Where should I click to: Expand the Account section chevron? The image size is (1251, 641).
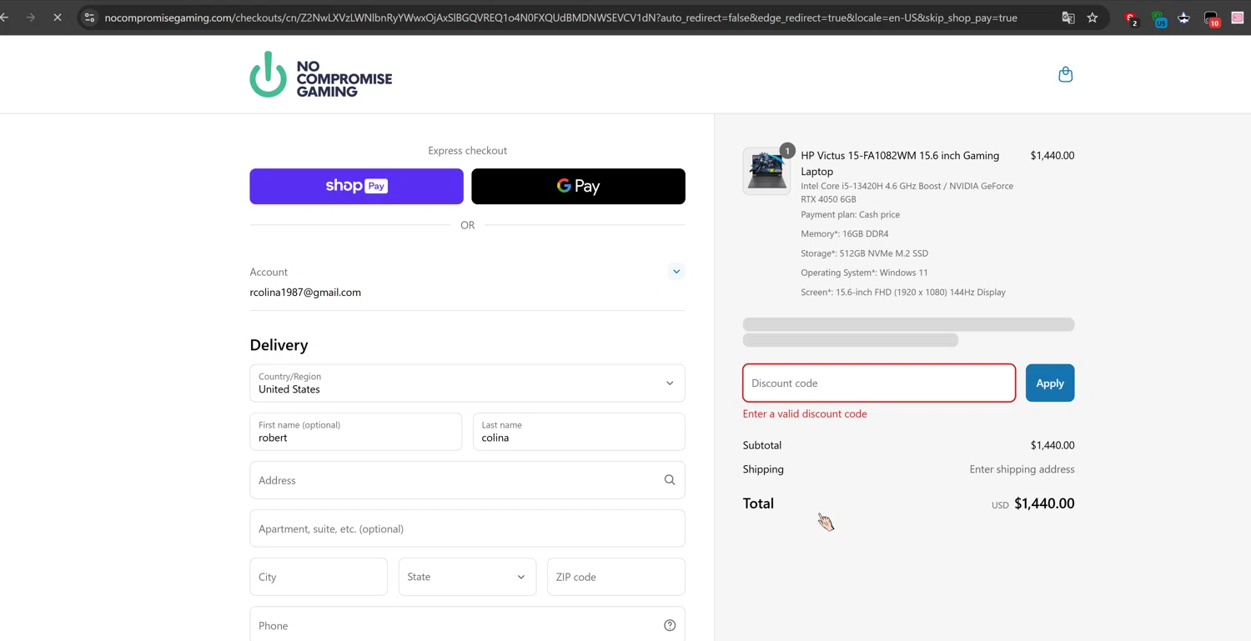click(x=676, y=271)
